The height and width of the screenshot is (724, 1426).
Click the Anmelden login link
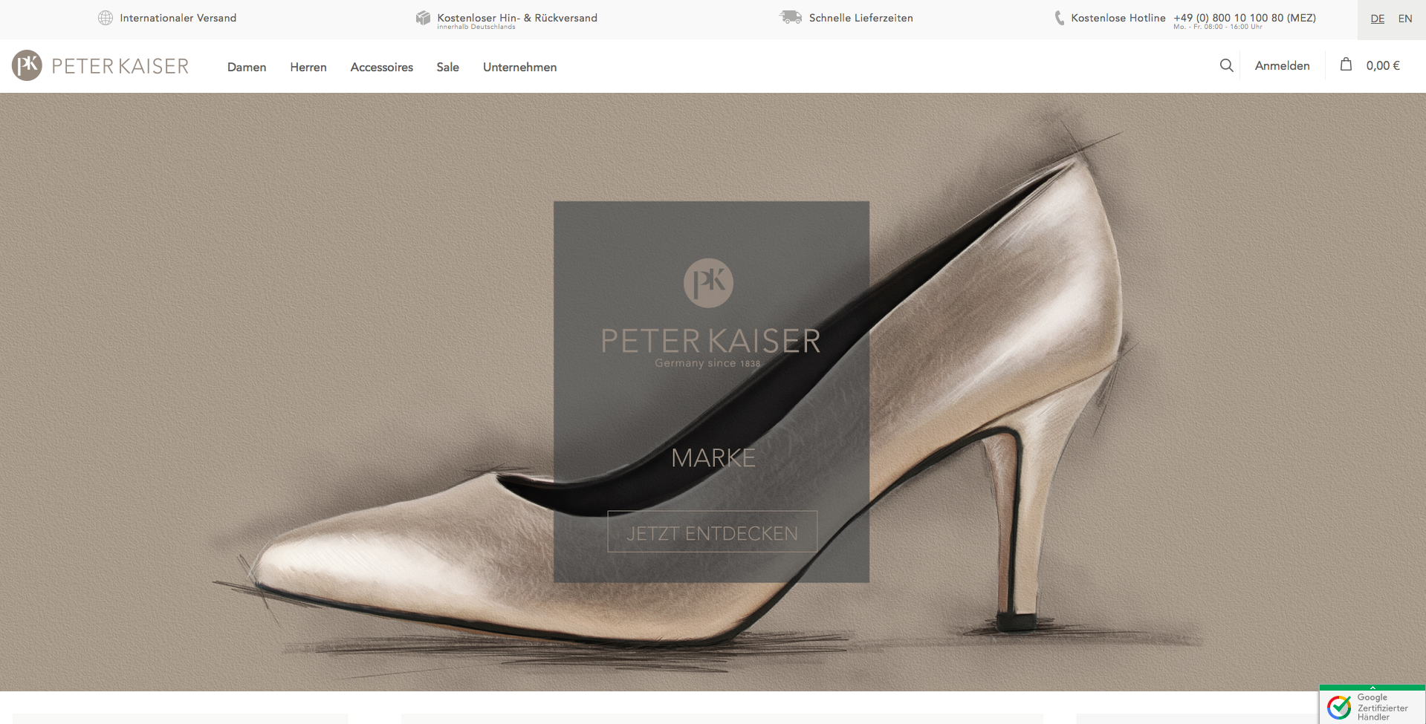tap(1282, 65)
